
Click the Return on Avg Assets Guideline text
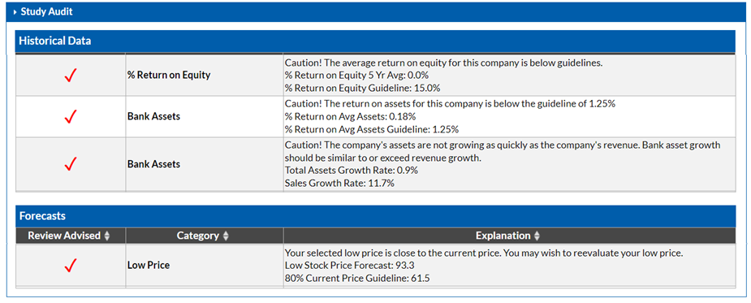[372, 129]
